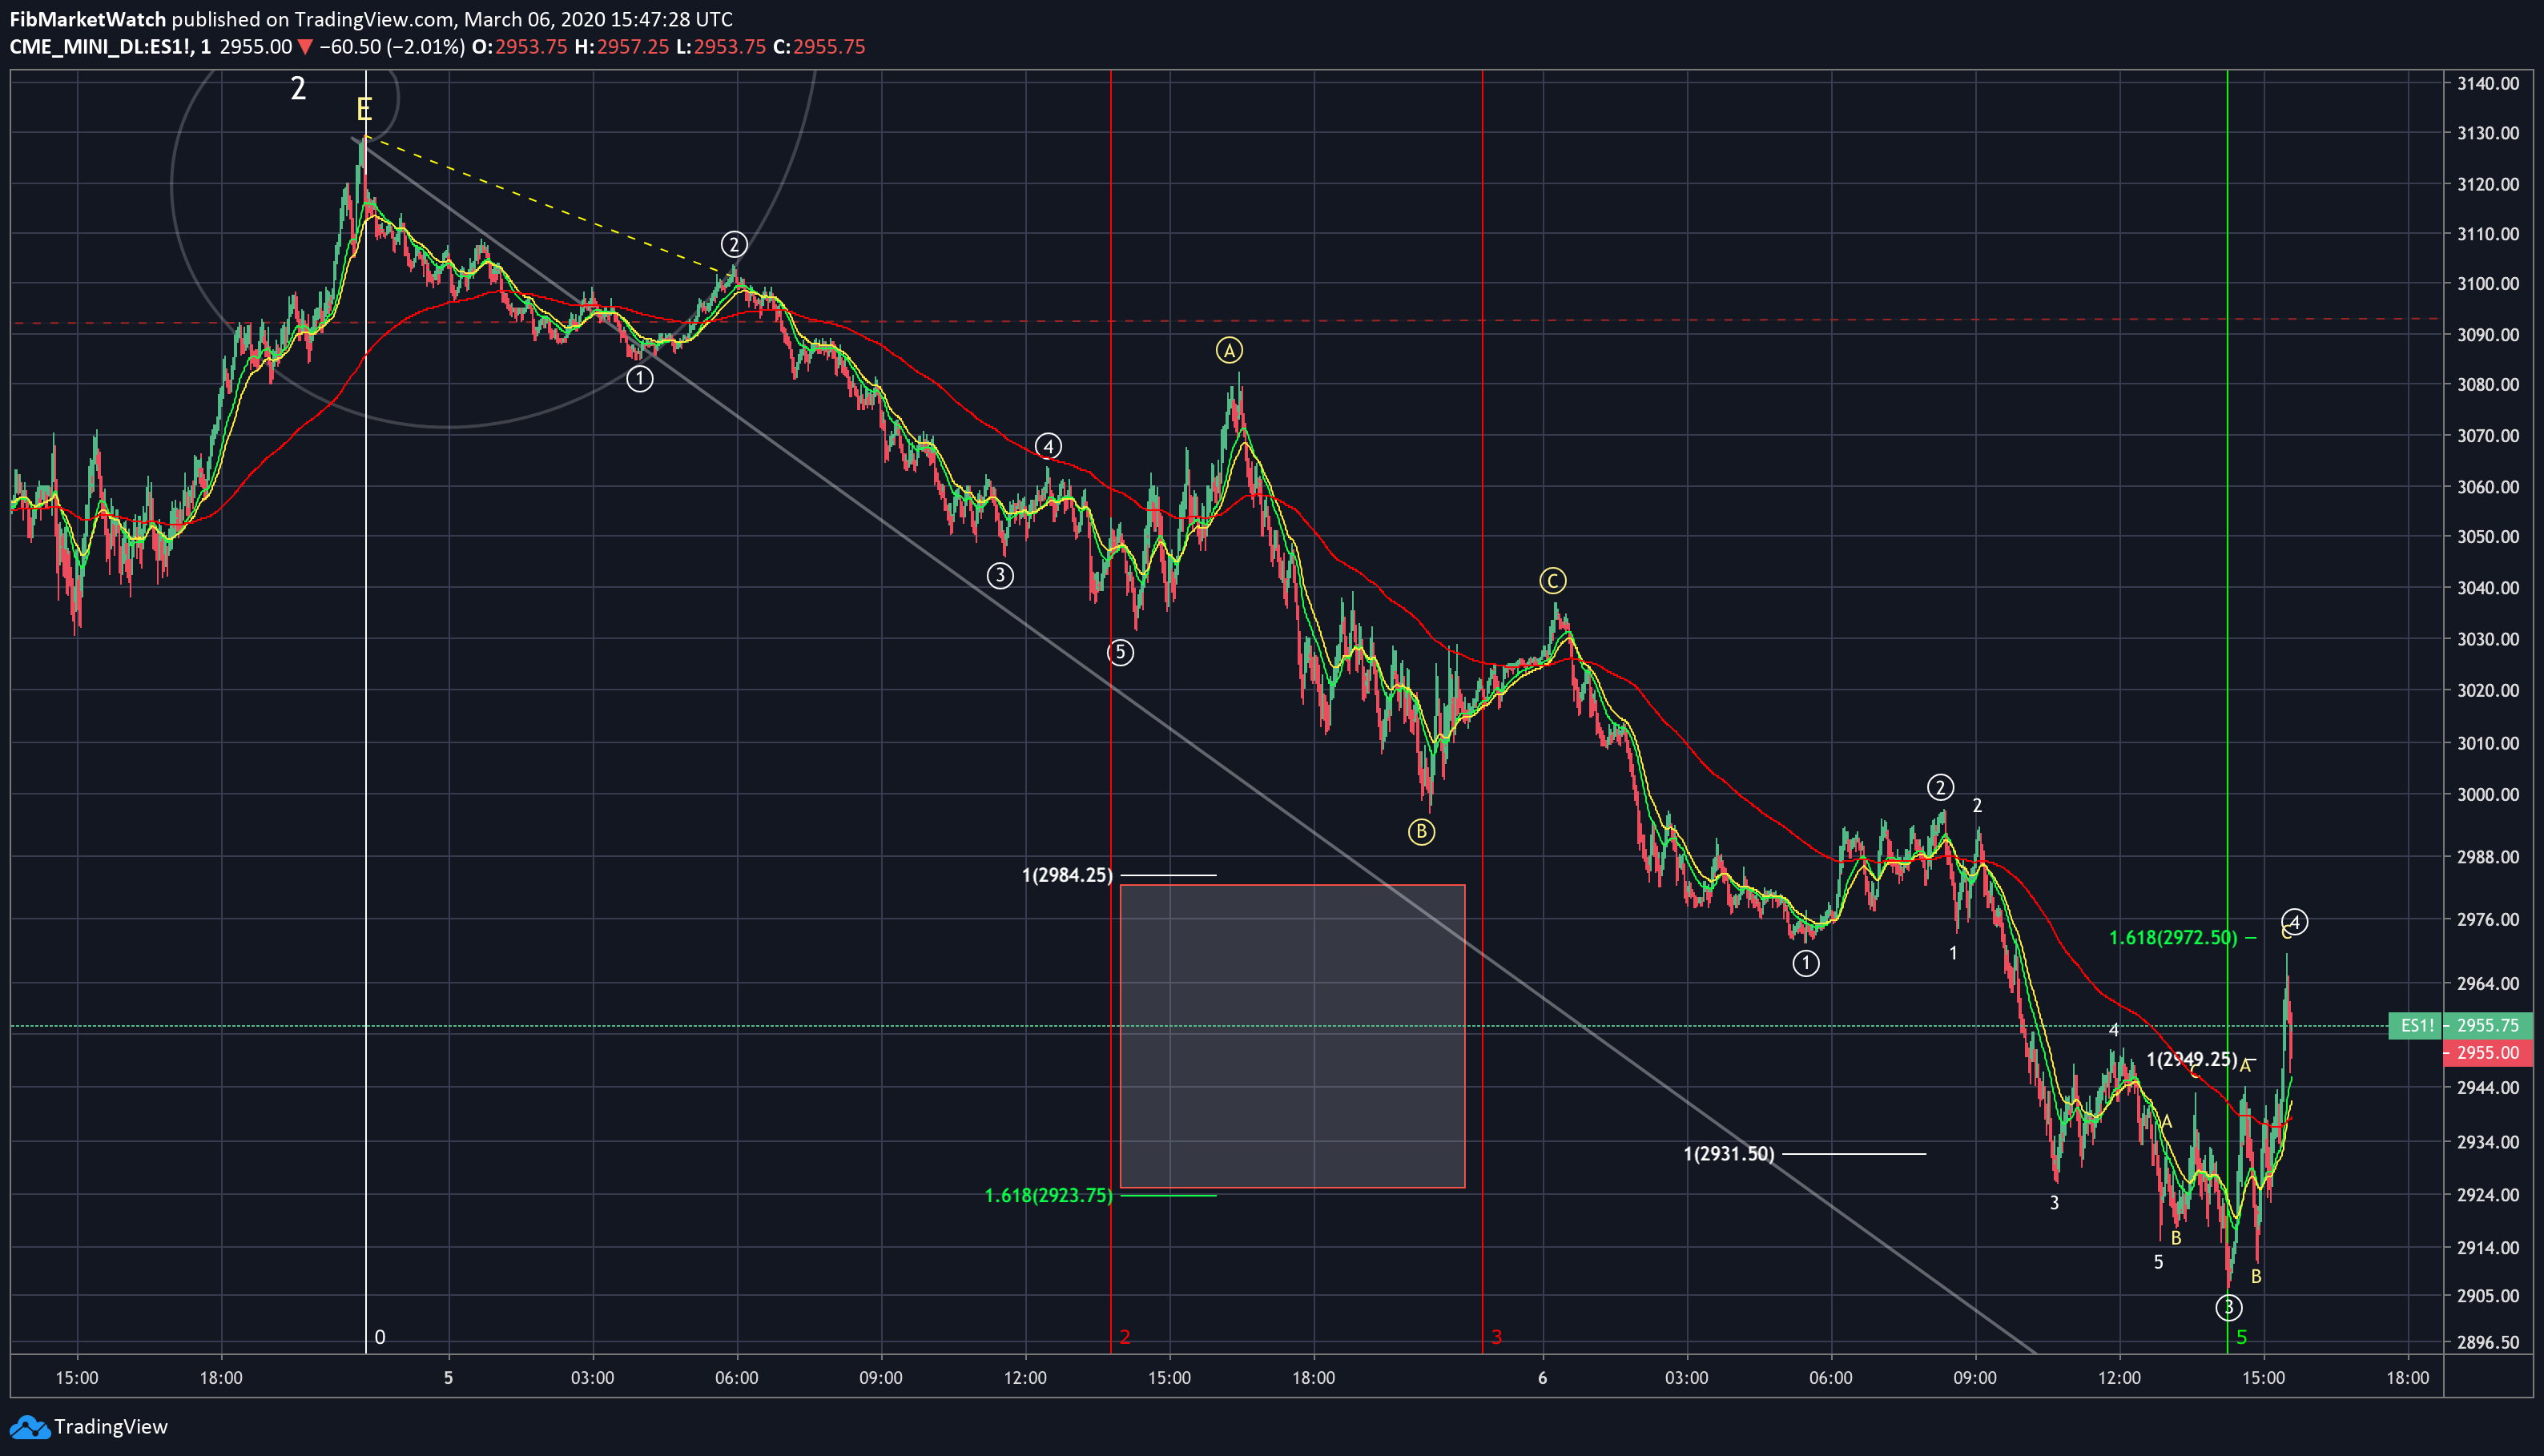
Task: Click the 2934.00 price axis label
Action: click(x=2488, y=1142)
